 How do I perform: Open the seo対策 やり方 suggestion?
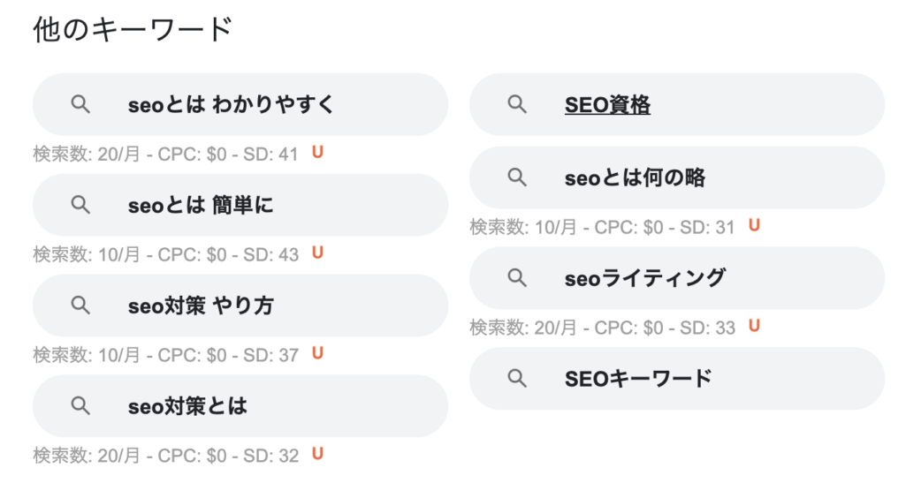[x=201, y=306]
